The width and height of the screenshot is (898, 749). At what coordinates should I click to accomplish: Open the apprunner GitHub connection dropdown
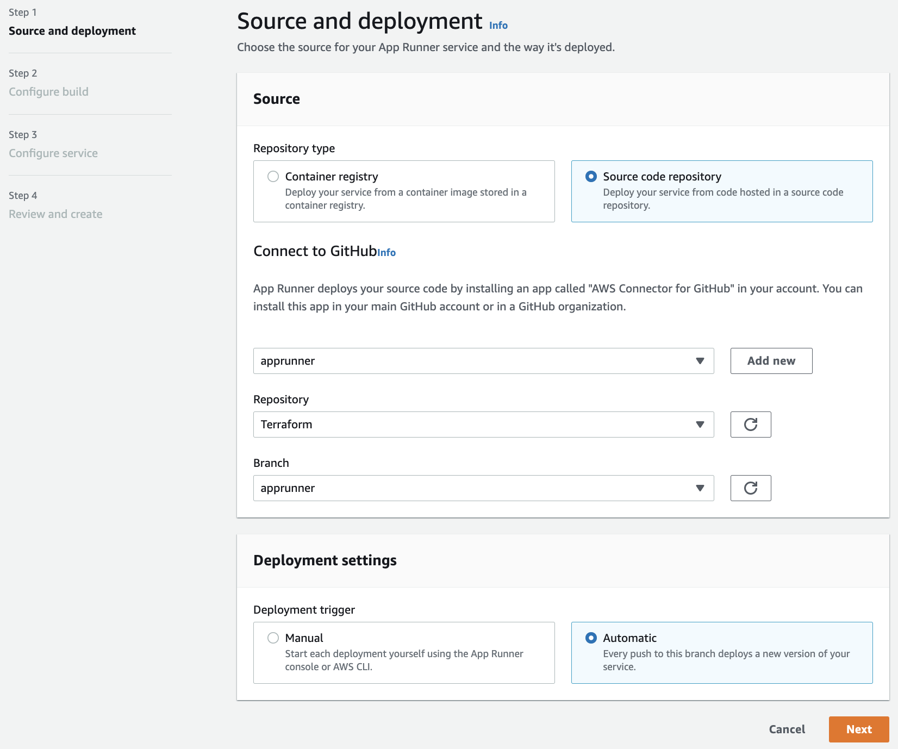[x=483, y=361]
